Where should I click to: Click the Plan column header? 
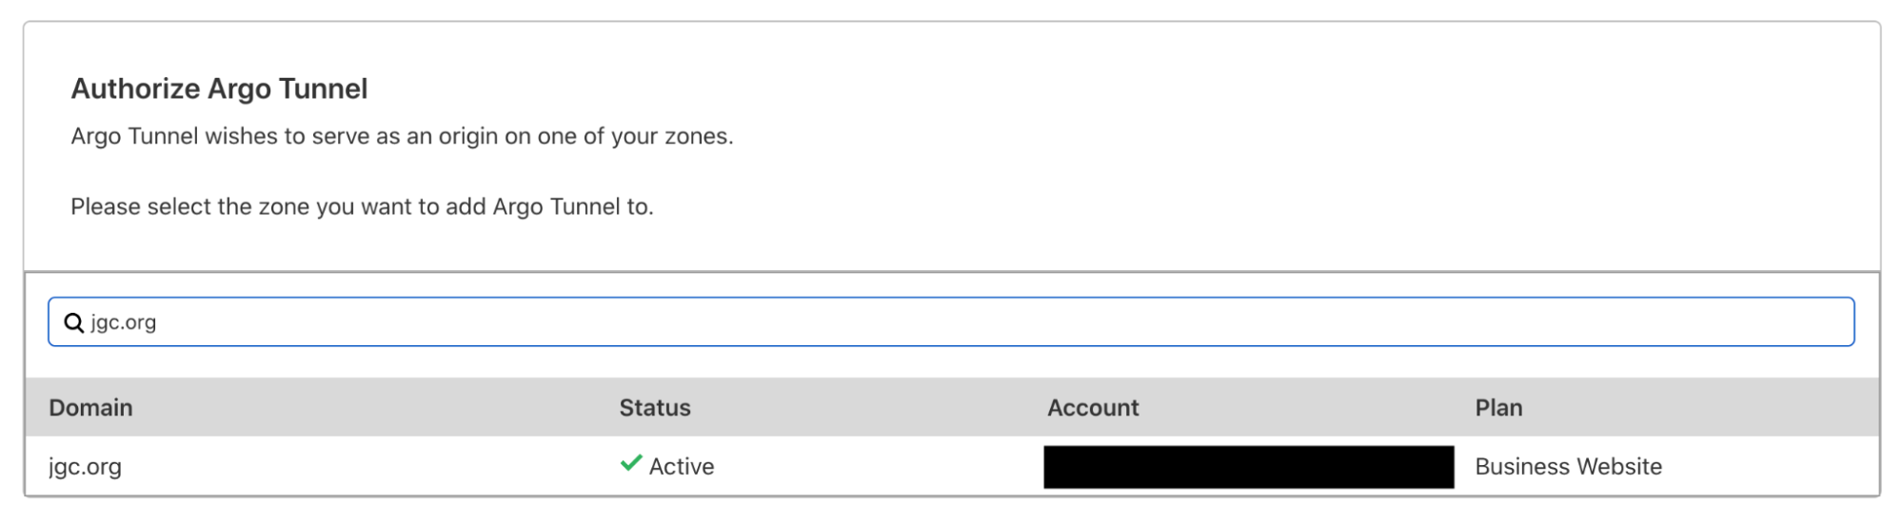pyautogui.click(x=1498, y=408)
